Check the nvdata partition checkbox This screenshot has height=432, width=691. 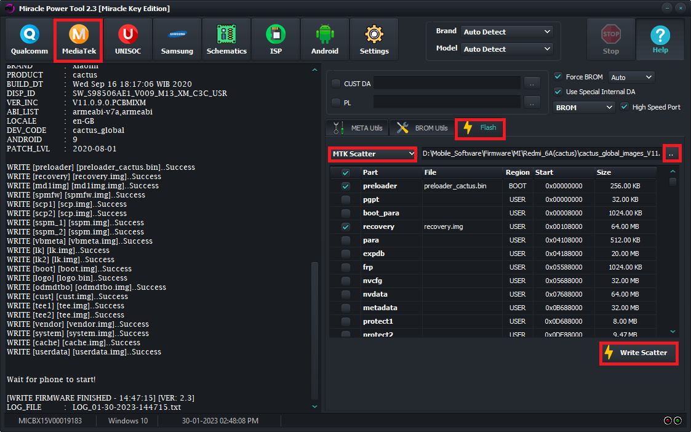(346, 294)
